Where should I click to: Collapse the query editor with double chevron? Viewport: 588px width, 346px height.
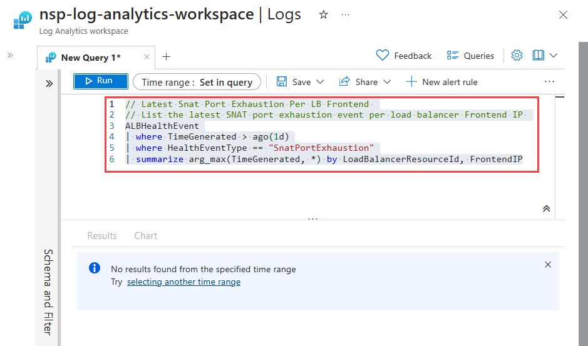tap(546, 208)
